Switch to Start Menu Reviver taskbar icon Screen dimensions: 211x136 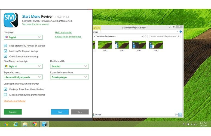(x=44, y=124)
